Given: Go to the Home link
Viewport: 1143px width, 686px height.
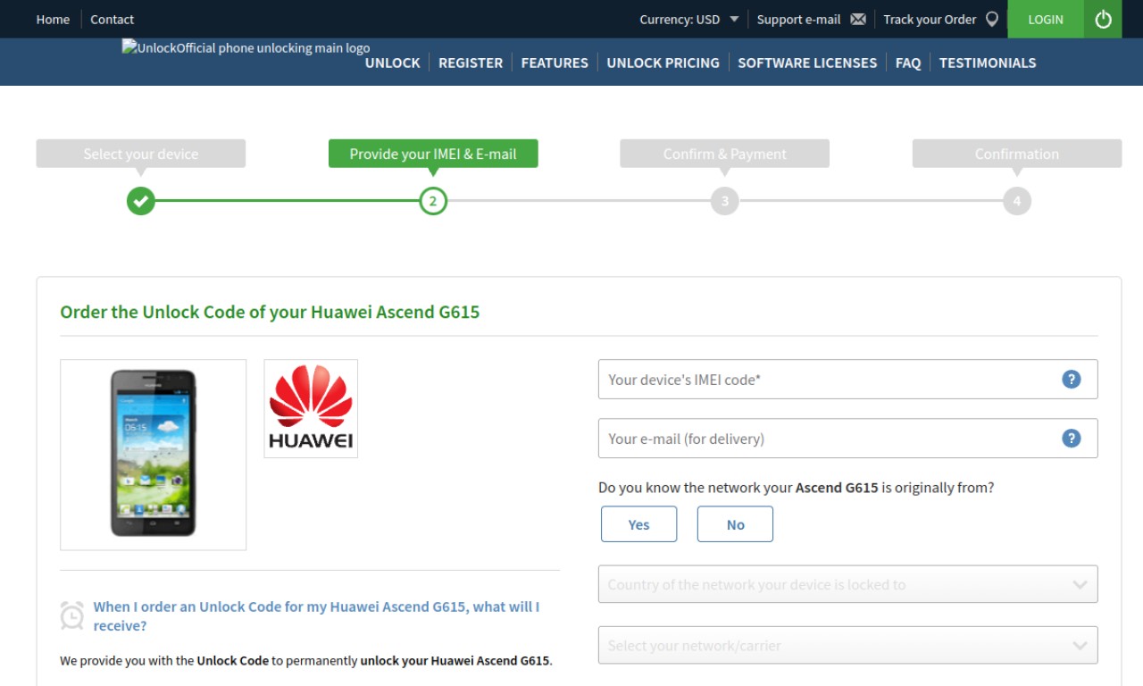Looking at the screenshot, I should [53, 19].
